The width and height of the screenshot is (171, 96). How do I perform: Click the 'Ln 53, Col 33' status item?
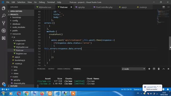click(126, 89)
